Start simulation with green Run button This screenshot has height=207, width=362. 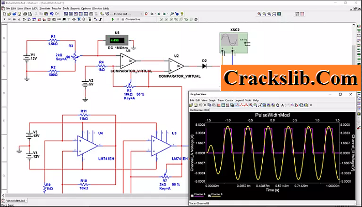(113, 20)
